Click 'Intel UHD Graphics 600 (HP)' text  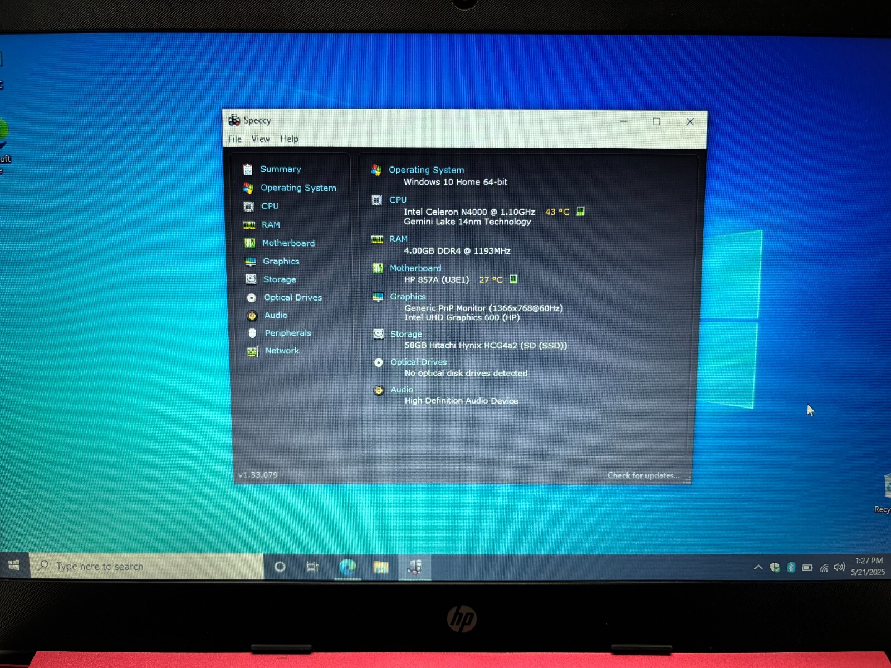462,317
